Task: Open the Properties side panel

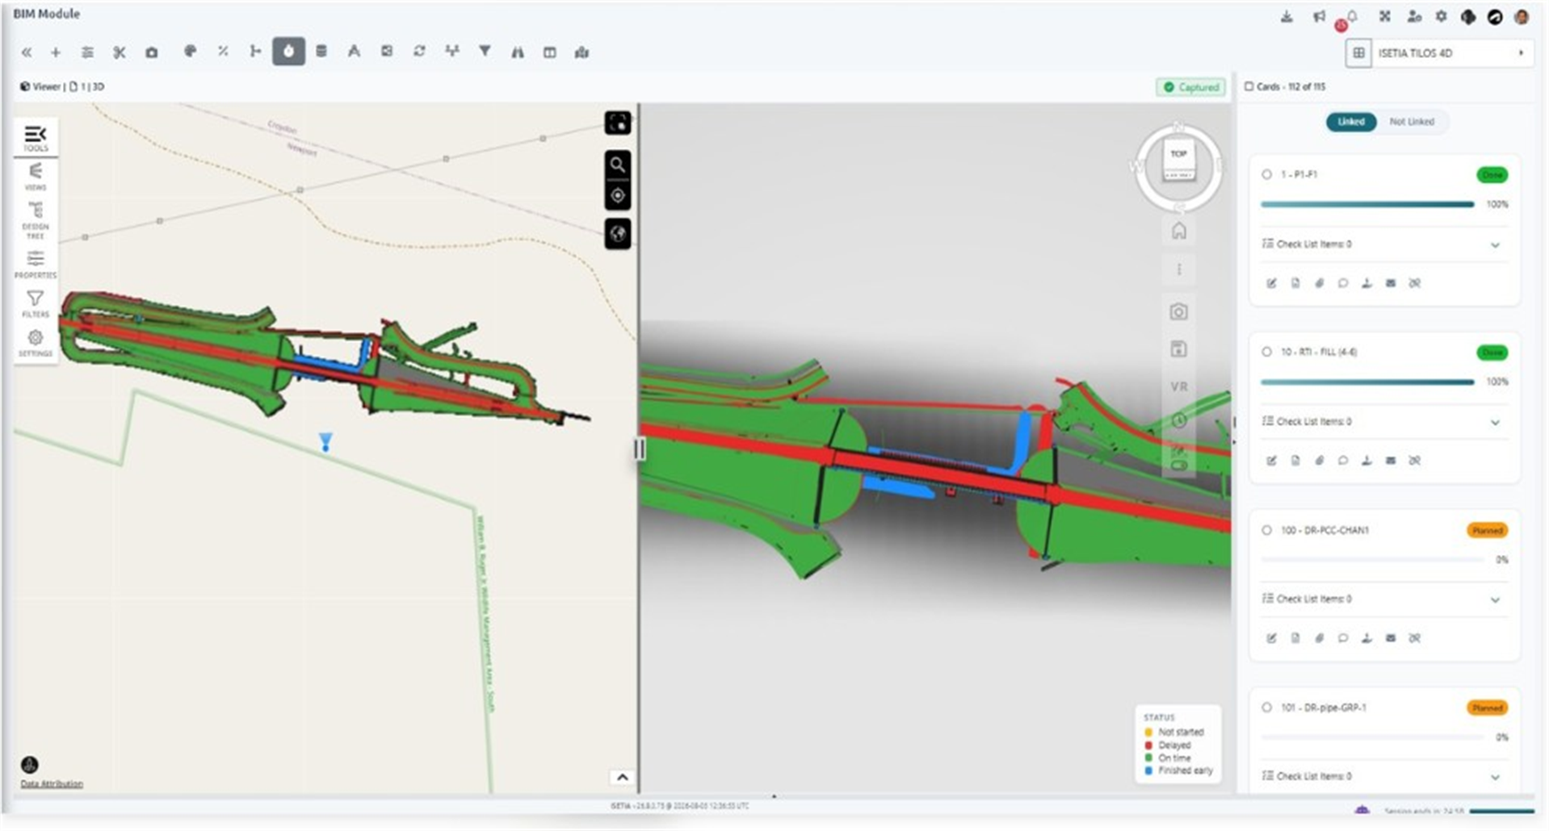Action: pos(36,264)
